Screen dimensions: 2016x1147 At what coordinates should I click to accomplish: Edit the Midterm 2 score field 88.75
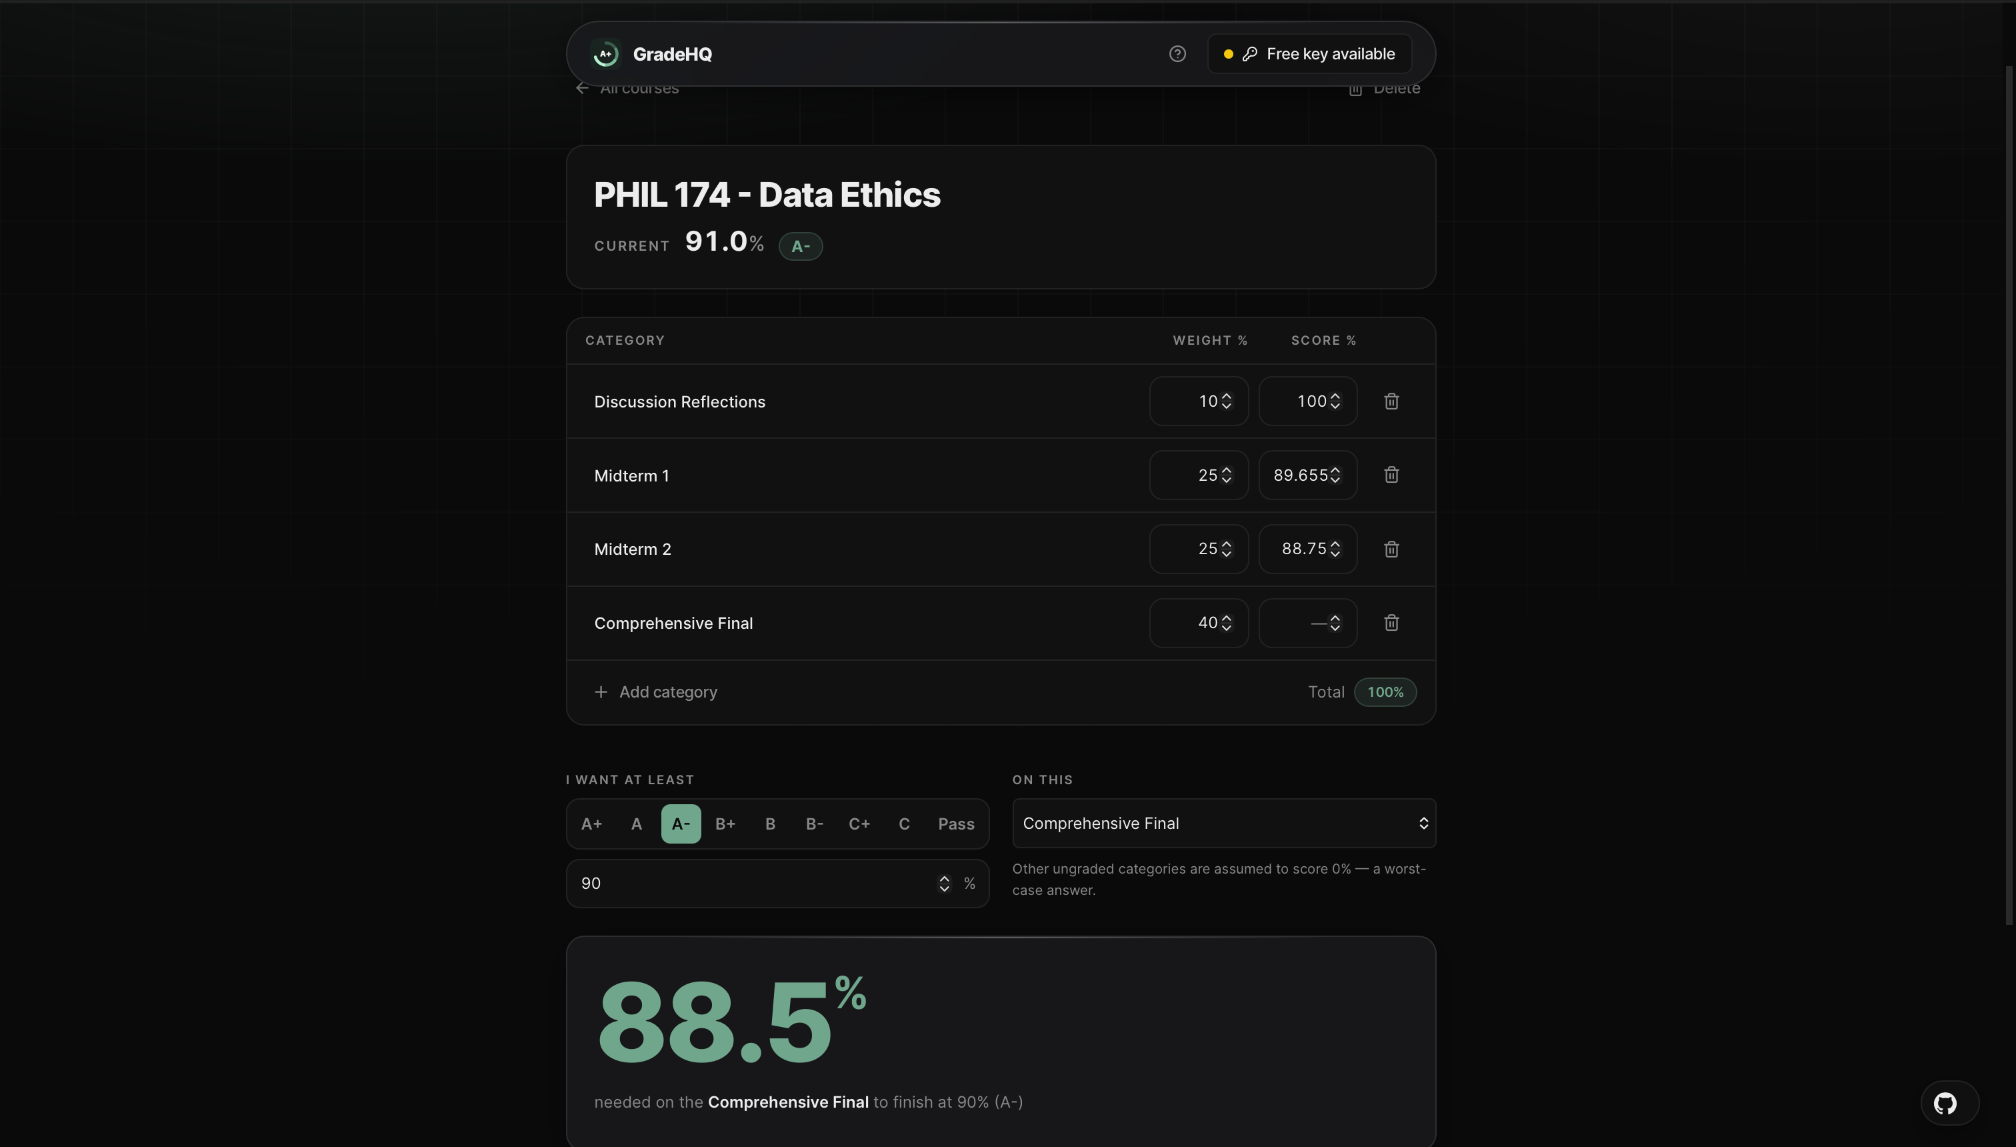click(1307, 549)
